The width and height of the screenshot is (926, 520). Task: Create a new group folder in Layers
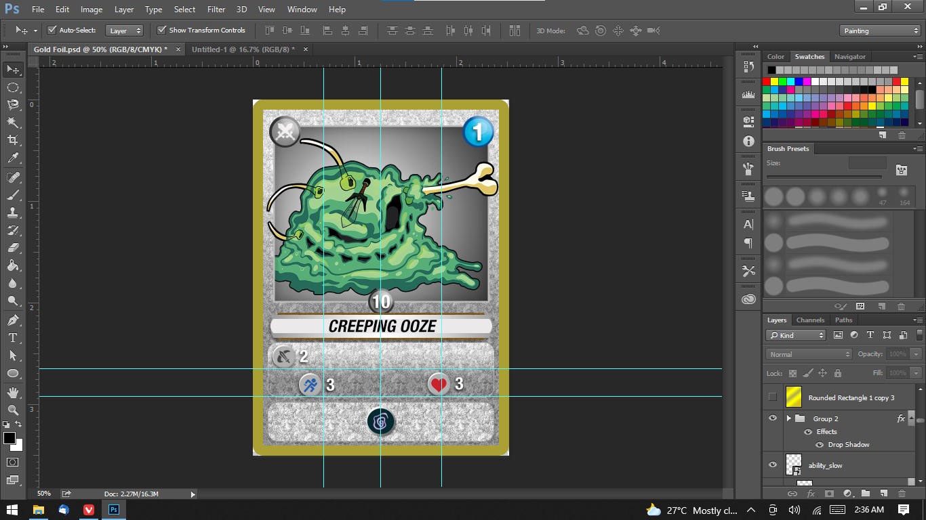(866, 494)
